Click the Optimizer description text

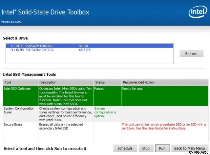point(66,96)
